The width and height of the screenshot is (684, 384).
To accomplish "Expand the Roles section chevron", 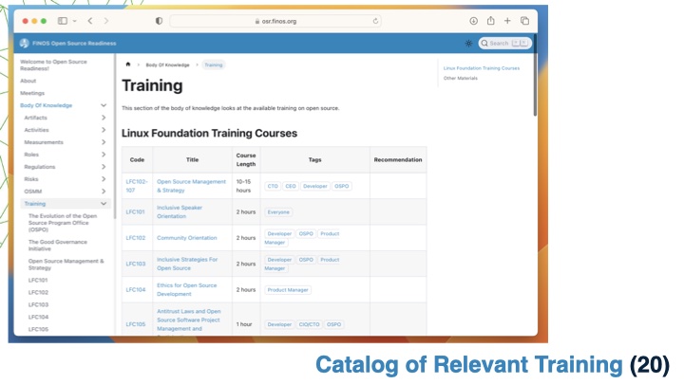I will pos(104,155).
